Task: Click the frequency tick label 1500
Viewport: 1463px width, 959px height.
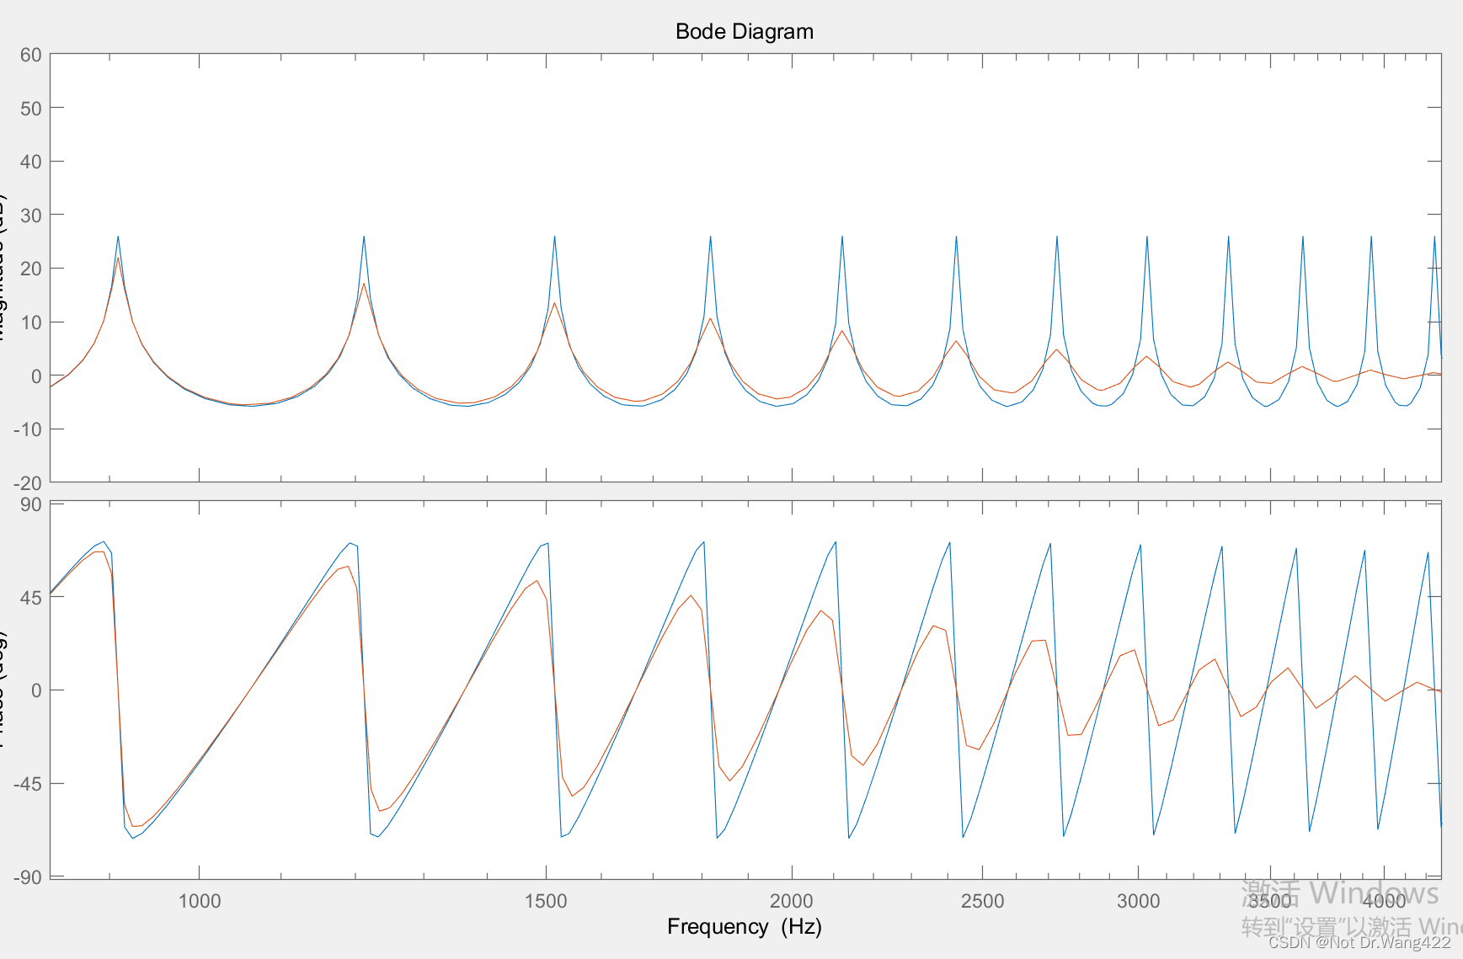Action: 546,901
